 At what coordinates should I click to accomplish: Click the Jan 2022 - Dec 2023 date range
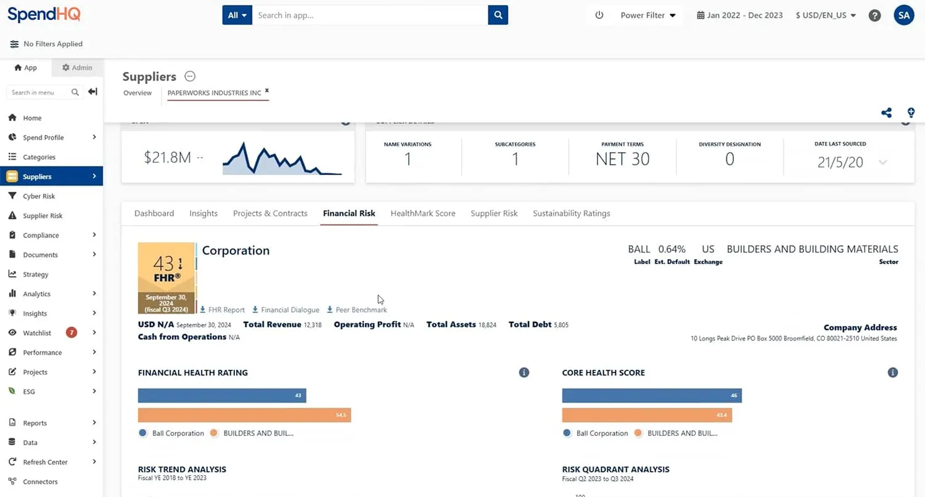pos(745,15)
